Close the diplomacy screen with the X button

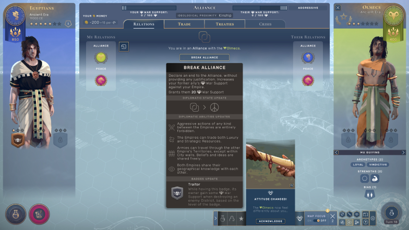click(338, 7)
